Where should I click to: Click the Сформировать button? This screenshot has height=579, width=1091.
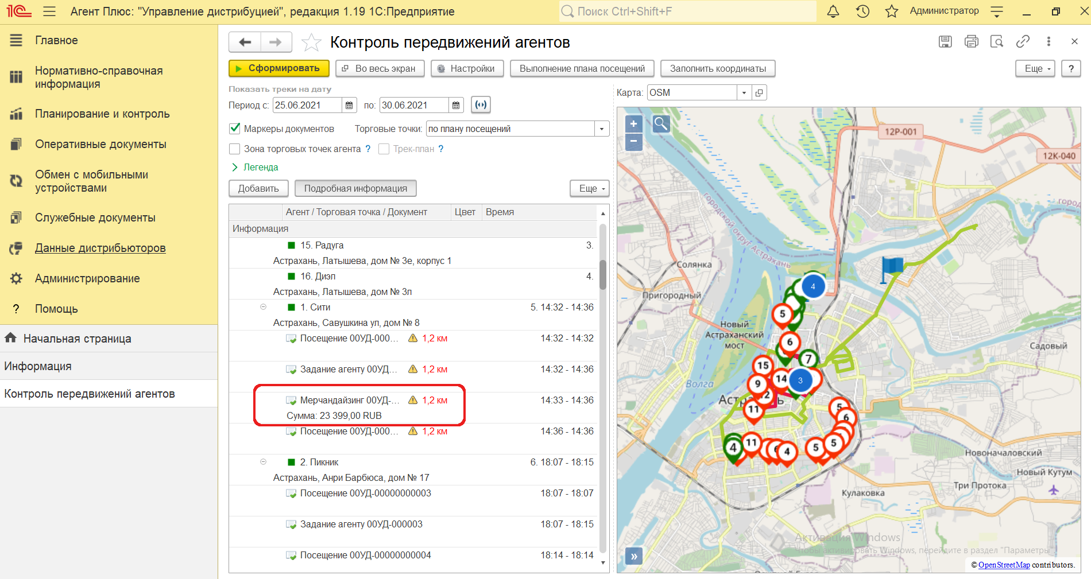point(279,68)
